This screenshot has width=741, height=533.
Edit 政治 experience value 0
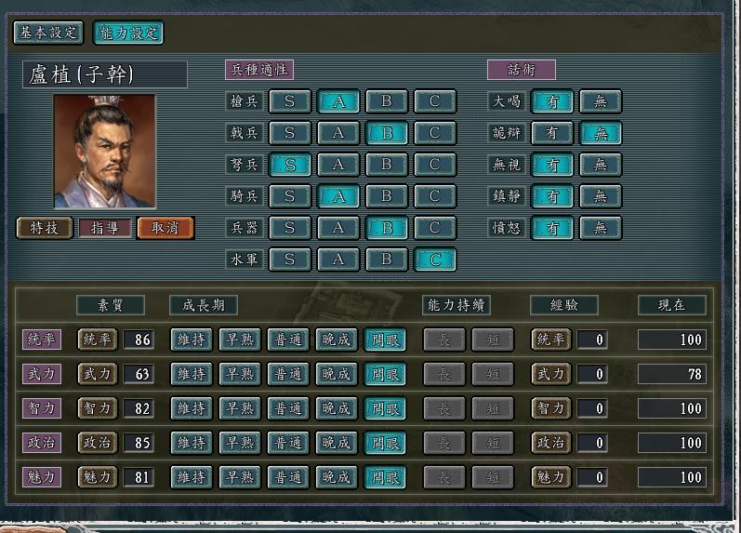[592, 443]
